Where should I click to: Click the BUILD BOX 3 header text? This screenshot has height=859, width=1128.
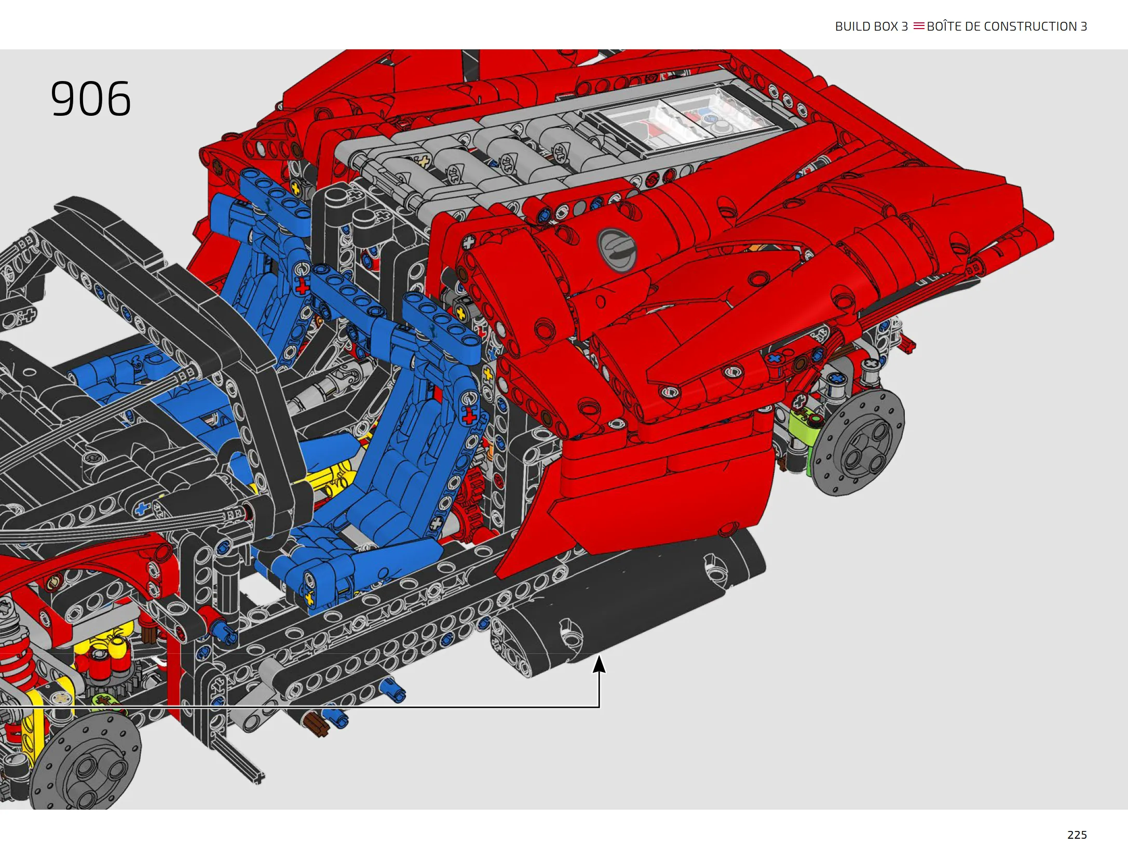pos(871,26)
